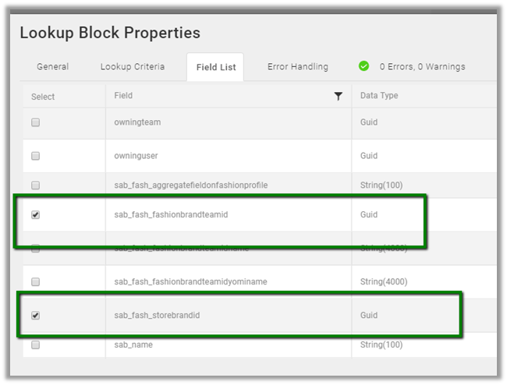Tick the sab_fash_aggregatefieldonfashionprofile checkbox
507x385 pixels.
pos(35,185)
